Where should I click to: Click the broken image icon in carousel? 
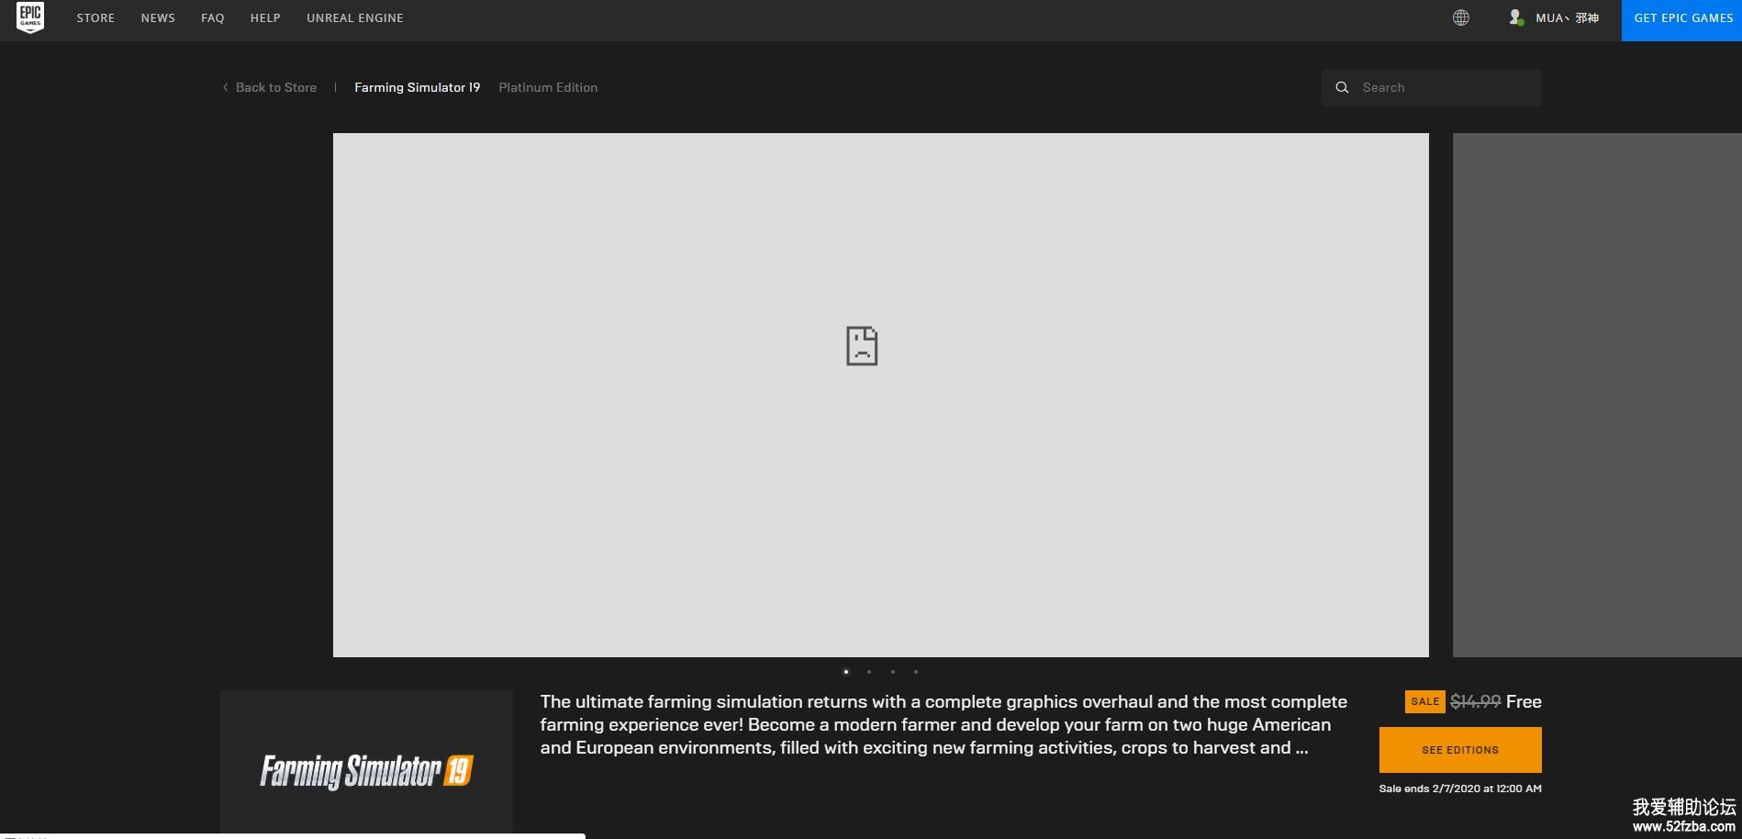862,346
